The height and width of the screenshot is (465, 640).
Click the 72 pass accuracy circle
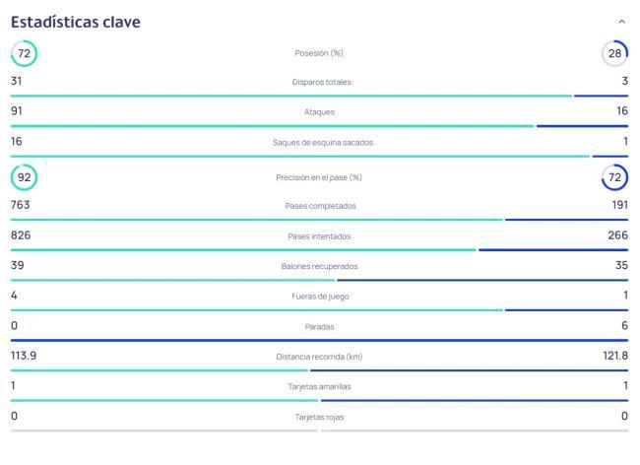click(614, 177)
